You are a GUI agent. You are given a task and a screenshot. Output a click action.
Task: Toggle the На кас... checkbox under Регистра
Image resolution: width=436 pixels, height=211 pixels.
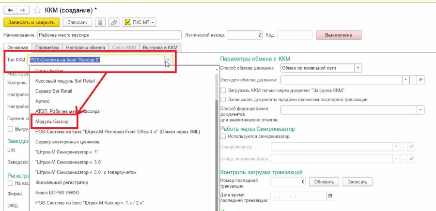(10, 183)
